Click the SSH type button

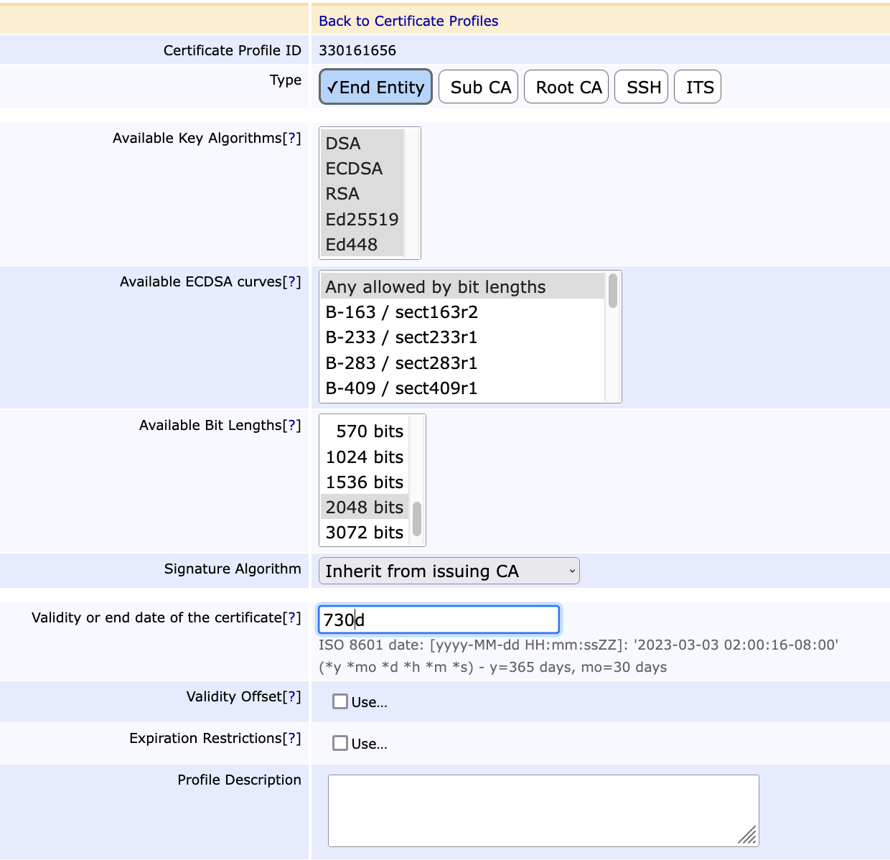click(642, 87)
